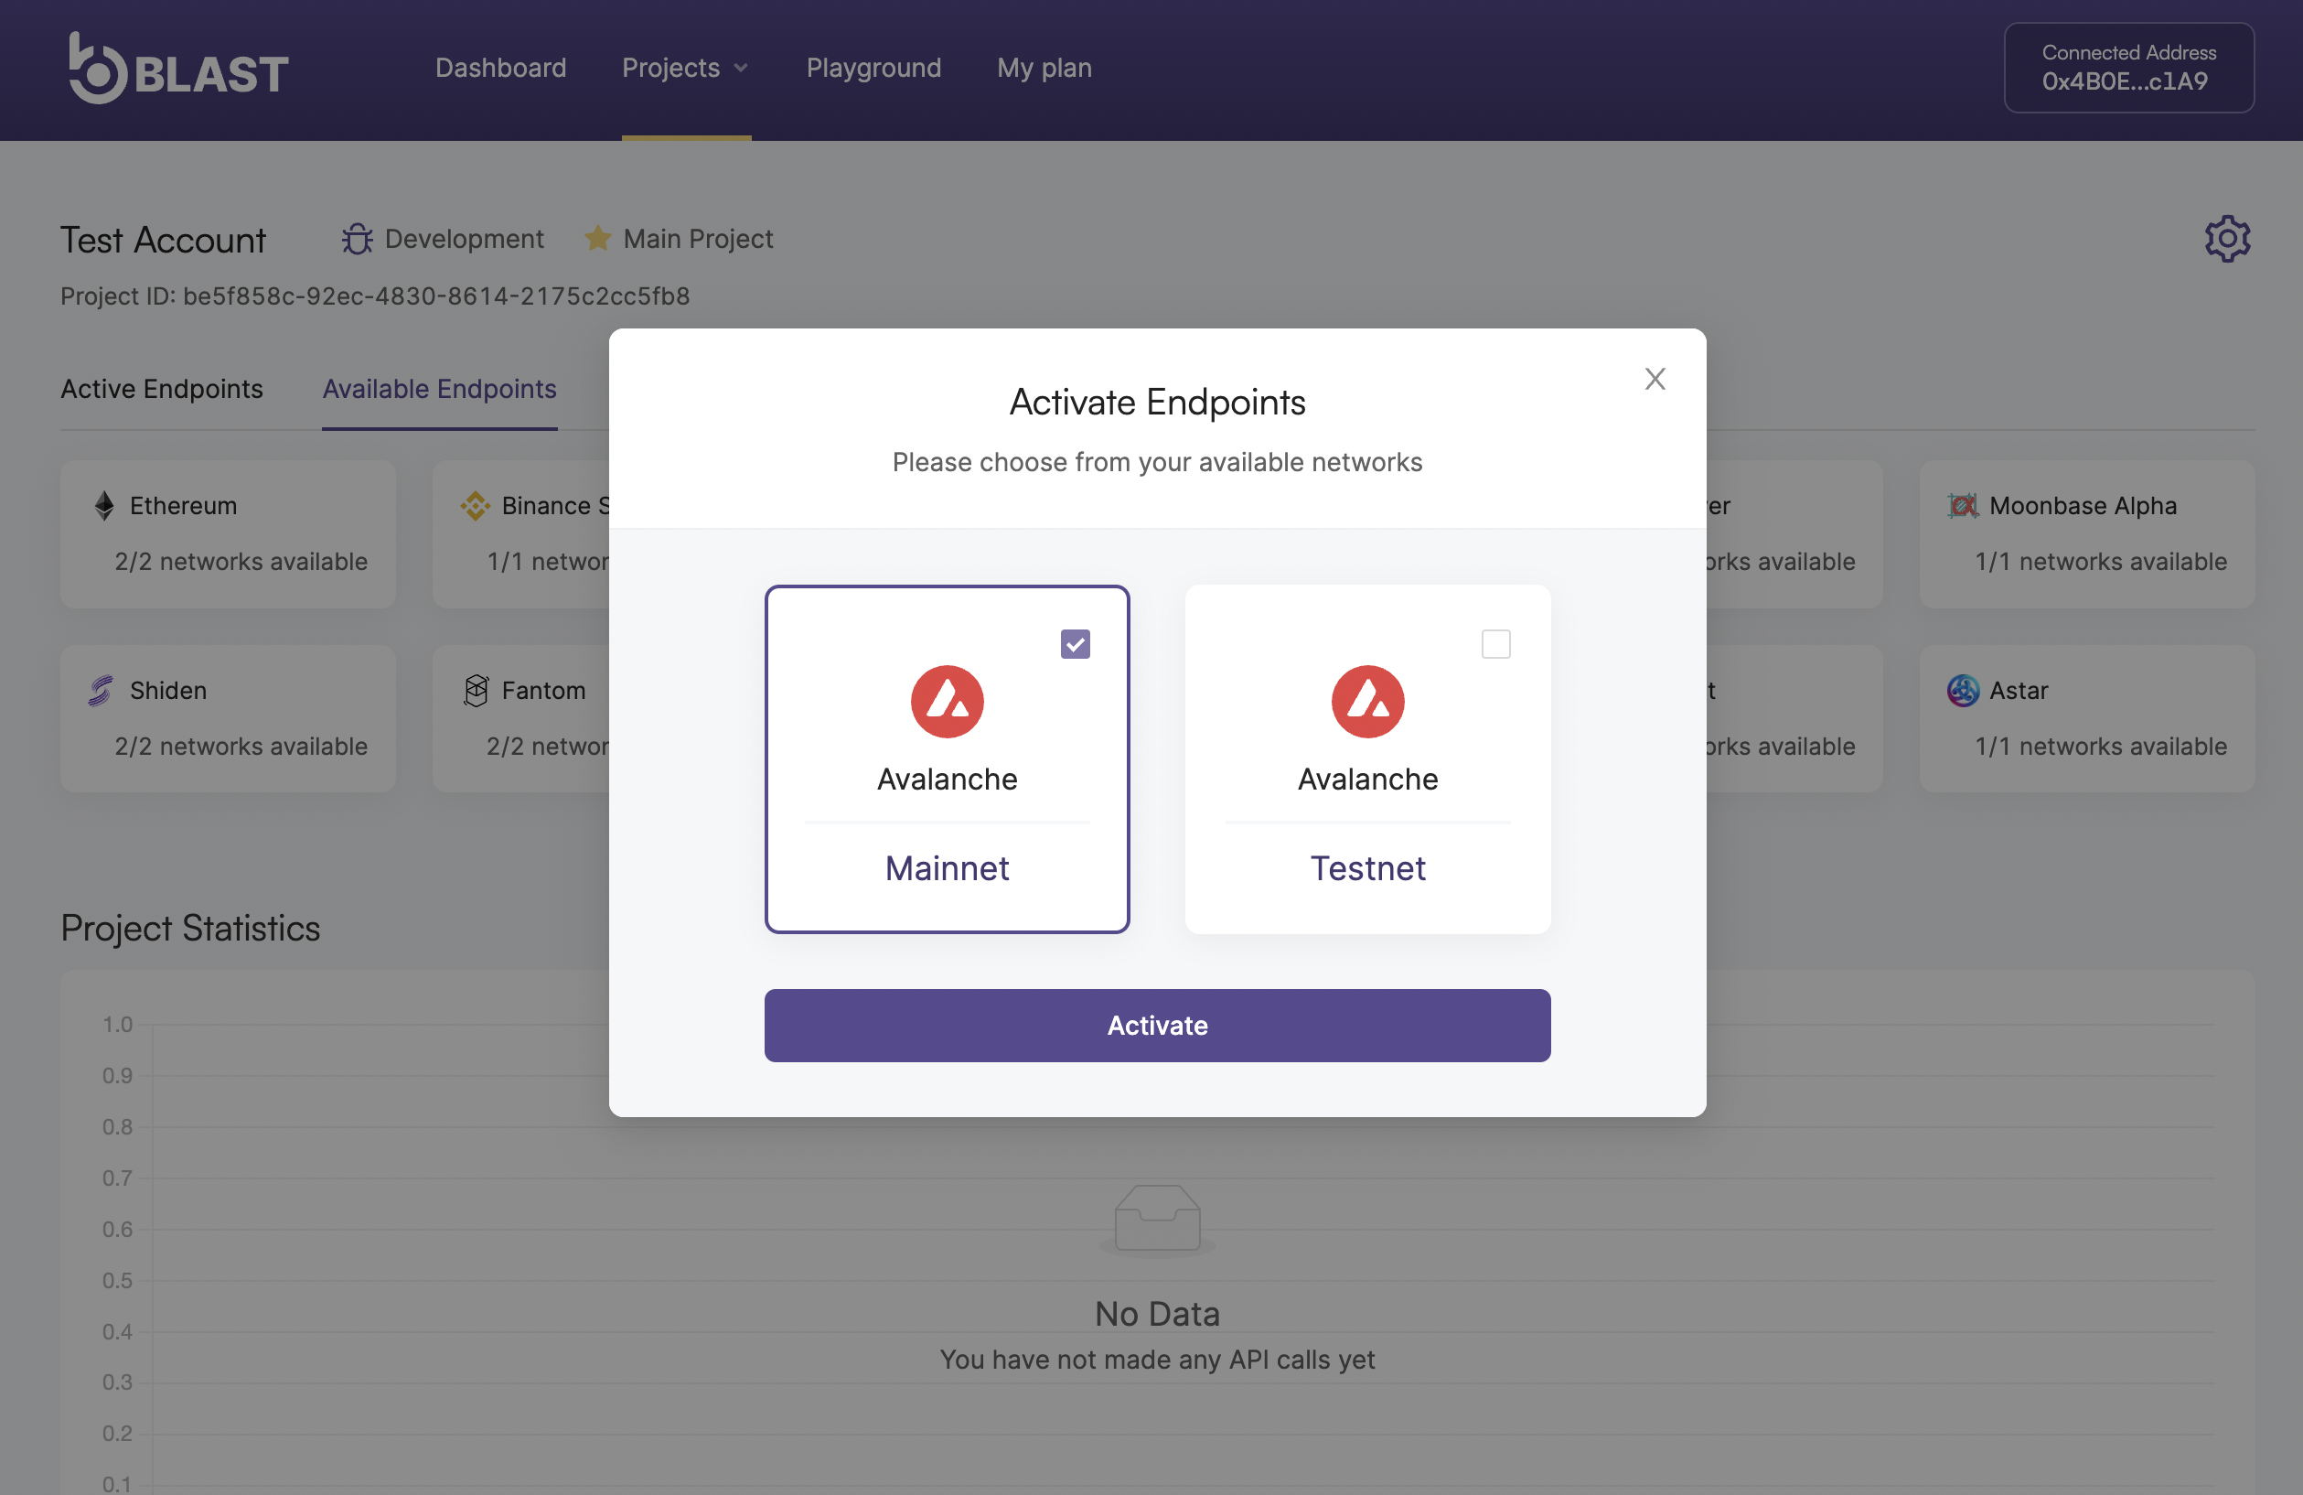Click the Project Statistics heading
This screenshot has width=2303, height=1495.
click(190, 928)
